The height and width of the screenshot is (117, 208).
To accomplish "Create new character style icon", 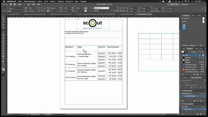I will click(x=201, y=114).
